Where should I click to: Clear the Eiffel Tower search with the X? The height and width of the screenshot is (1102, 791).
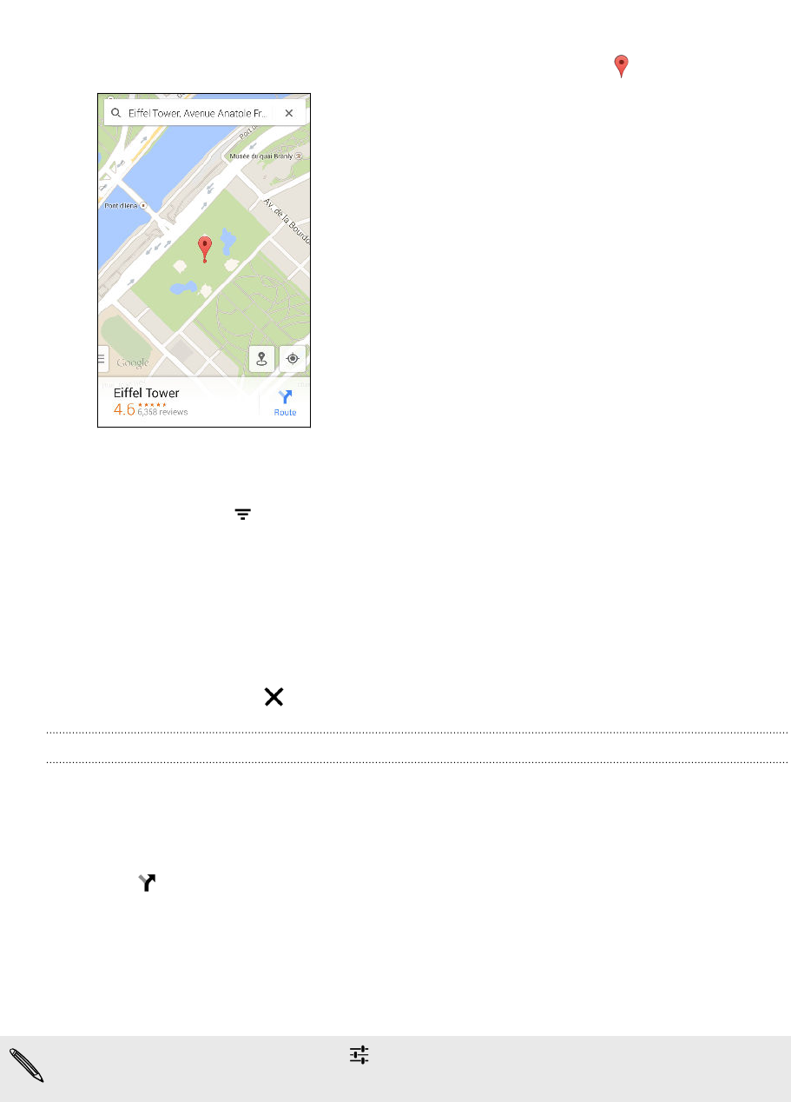point(289,113)
